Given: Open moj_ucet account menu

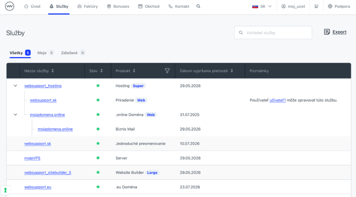Looking at the screenshot, I should pyautogui.click(x=293, y=6).
